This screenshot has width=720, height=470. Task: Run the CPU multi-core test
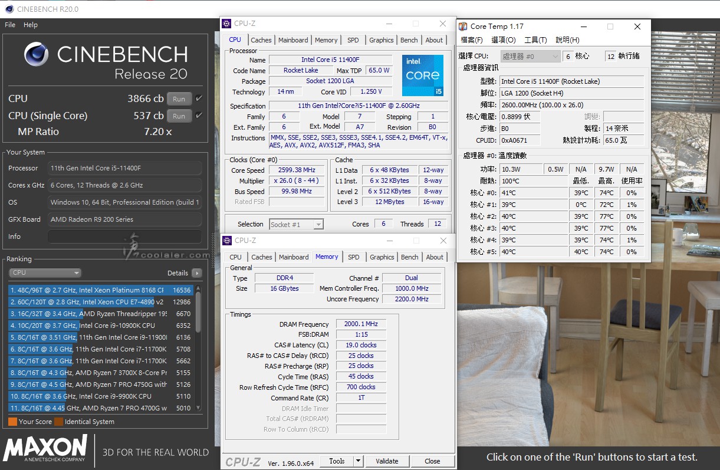pyautogui.click(x=179, y=99)
